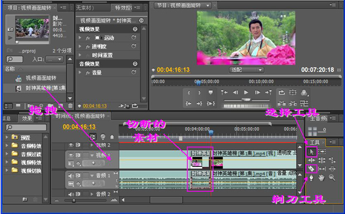Open the 适配 zoom level dropdown
The image size is (345, 214).
[x=246, y=70]
